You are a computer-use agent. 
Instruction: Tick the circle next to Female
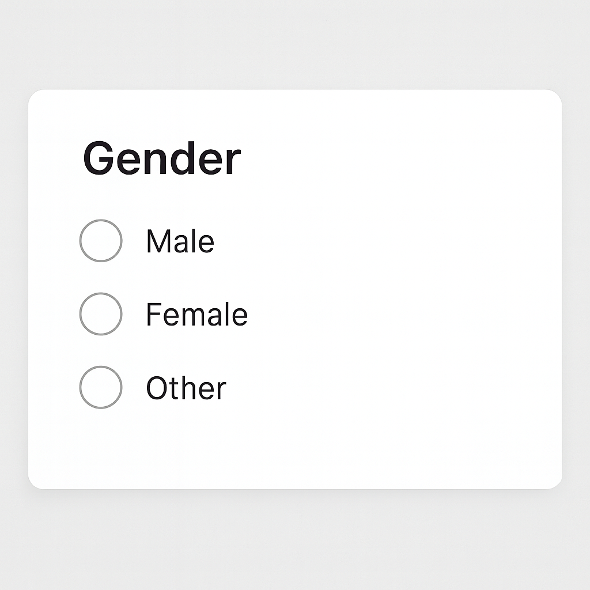coord(101,314)
